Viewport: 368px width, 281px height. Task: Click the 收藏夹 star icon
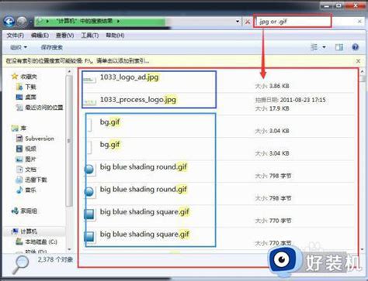click(x=15, y=77)
